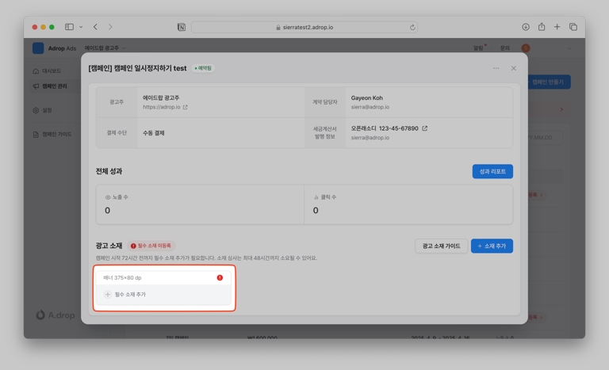
Task: Open the 대시보드 sidebar menu item
Action: 51,71
